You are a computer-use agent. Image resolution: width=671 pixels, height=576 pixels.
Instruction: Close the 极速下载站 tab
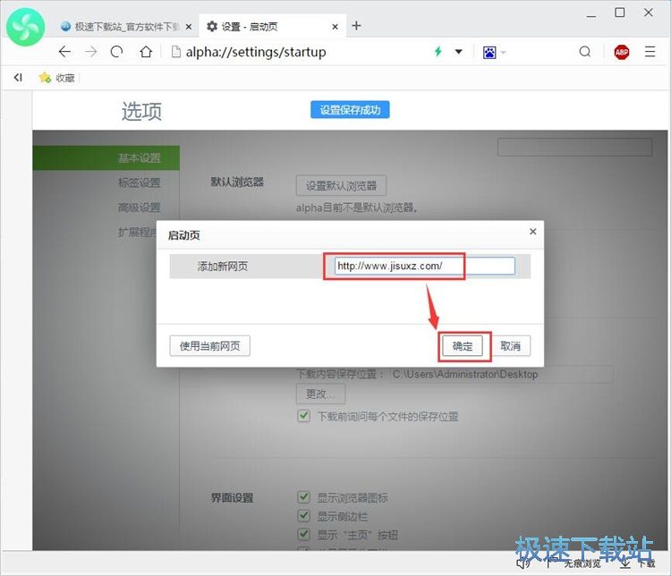coord(188,27)
